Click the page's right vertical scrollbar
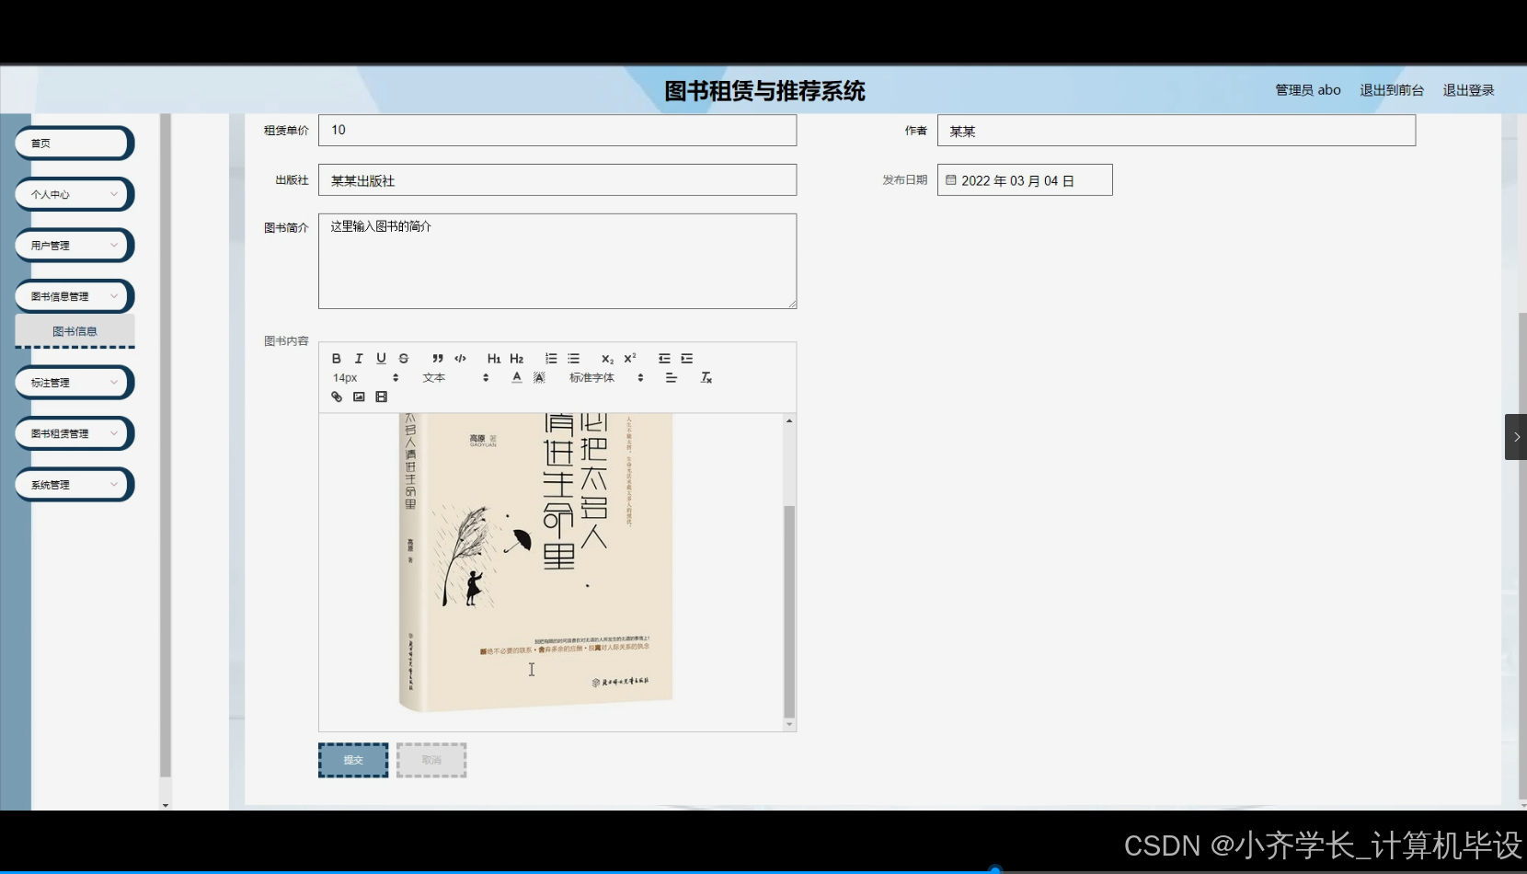Image resolution: width=1527 pixels, height=874 pixels. (1522, 557)
